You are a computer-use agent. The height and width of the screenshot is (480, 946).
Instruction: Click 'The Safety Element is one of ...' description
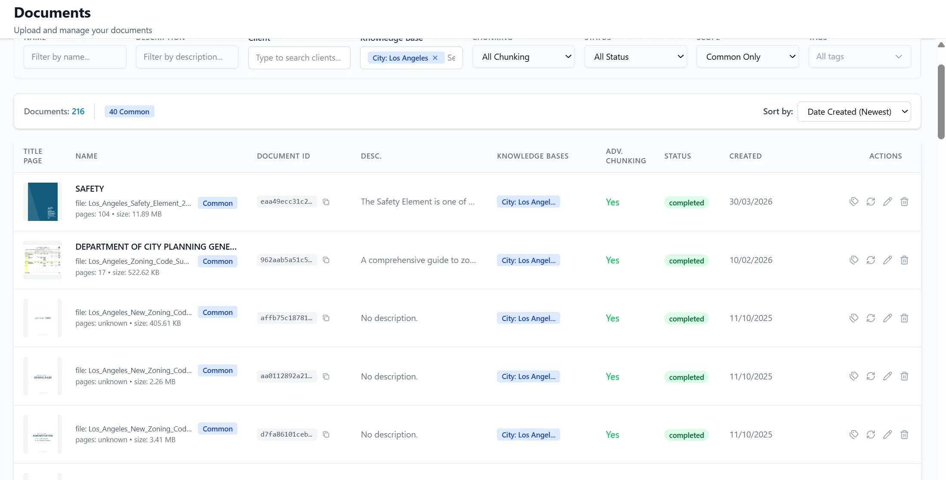coord(418,202)
